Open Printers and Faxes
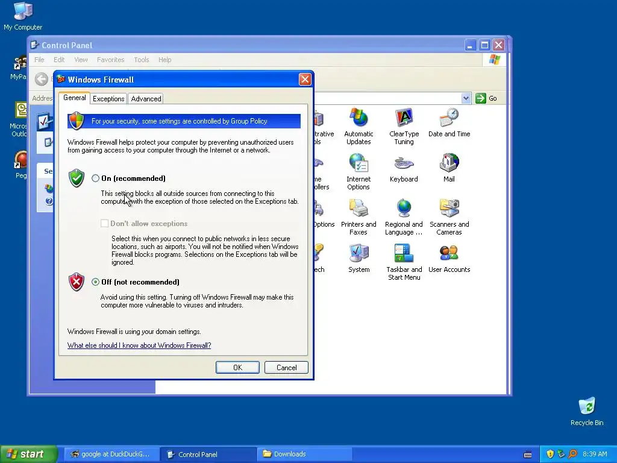This screenshot has height=463, width=617. tap(359, 217)
